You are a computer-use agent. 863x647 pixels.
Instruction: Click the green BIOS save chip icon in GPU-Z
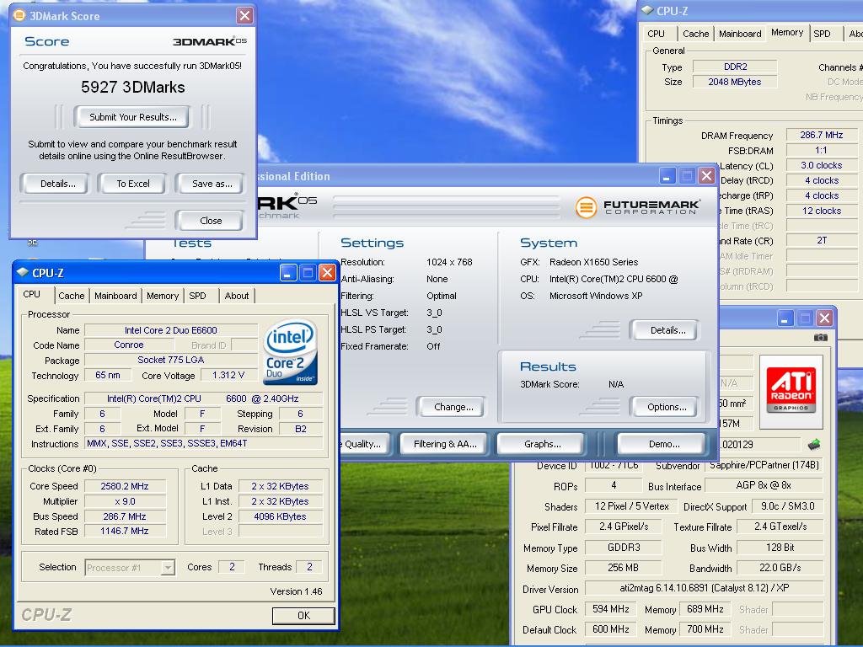click(814, 444)
